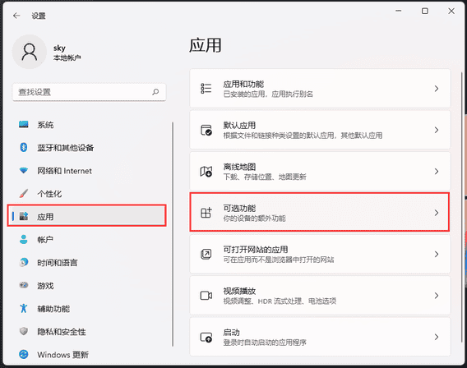Click subtitle 你的设备的额外功能

(x=254, y=218)
